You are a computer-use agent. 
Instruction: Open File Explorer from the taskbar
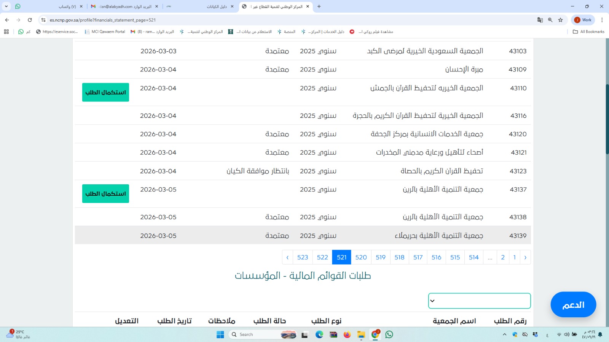pyautogui.click(x=361, y=334)
